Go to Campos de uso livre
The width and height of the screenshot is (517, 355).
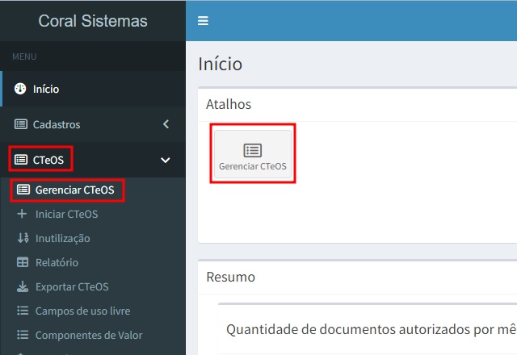[82, 311]
